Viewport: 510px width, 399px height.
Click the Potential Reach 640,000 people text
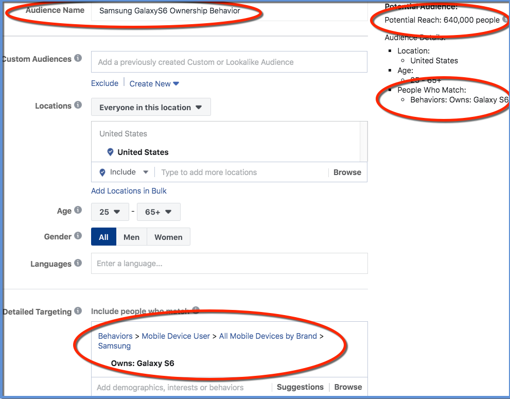[442, 20]
